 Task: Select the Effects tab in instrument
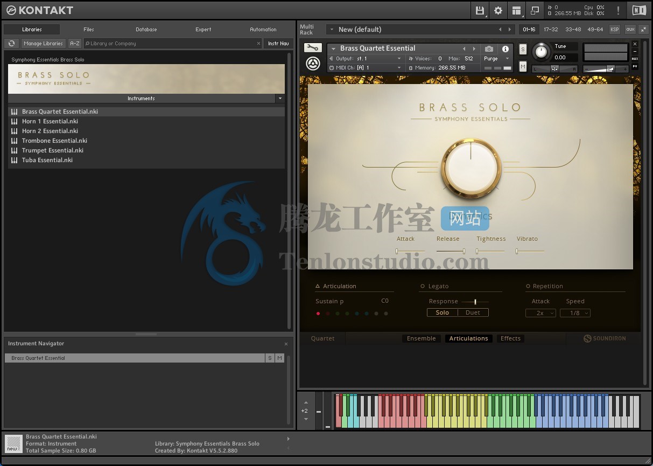(x=510, y=338)
